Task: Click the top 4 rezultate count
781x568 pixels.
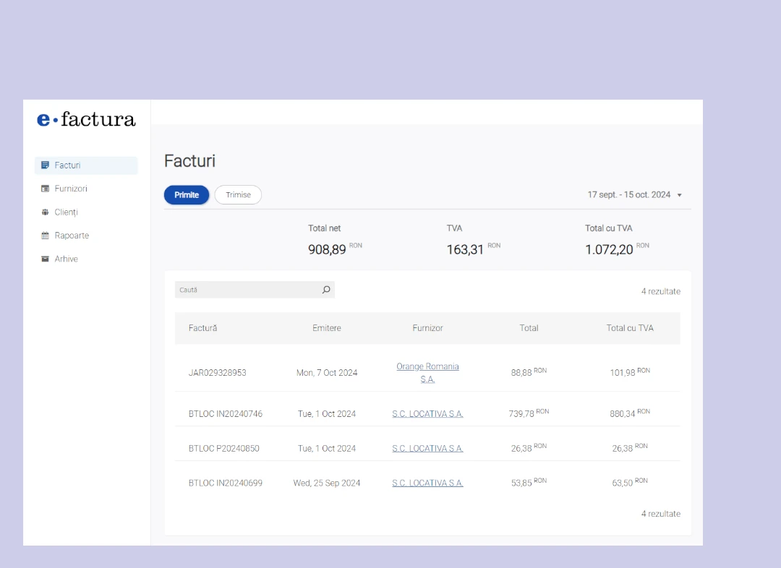Action: click(660, 291)
